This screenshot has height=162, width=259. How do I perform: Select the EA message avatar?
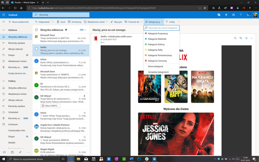point(36,85)
